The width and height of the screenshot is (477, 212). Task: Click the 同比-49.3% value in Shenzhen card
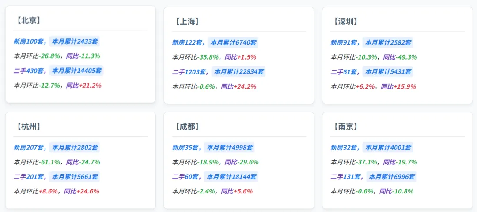(x=400, y=57)
